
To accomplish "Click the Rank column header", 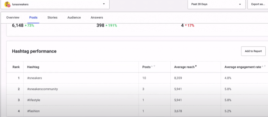I will click(16, 67).
